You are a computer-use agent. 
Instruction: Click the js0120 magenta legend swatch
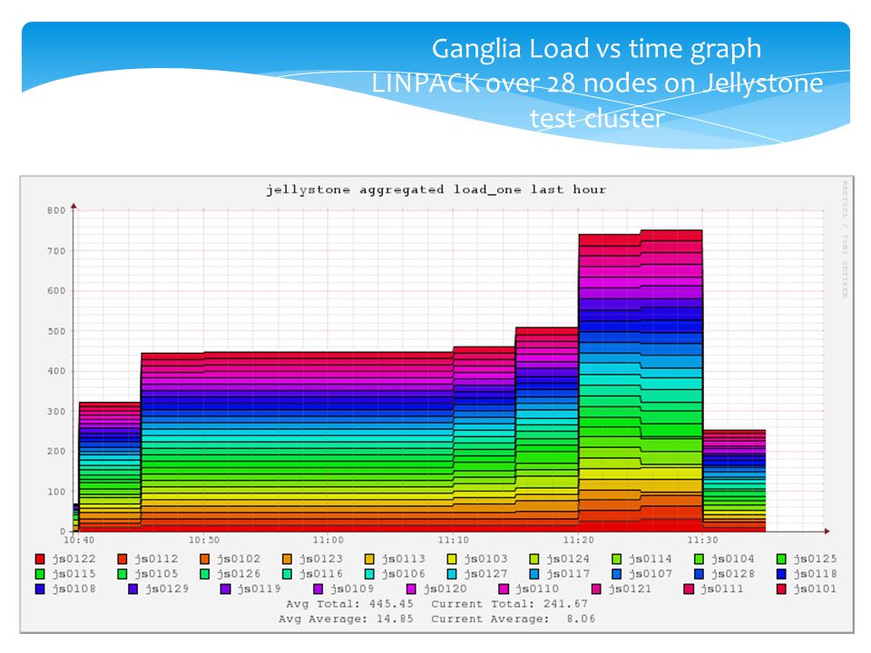[411, 589]
